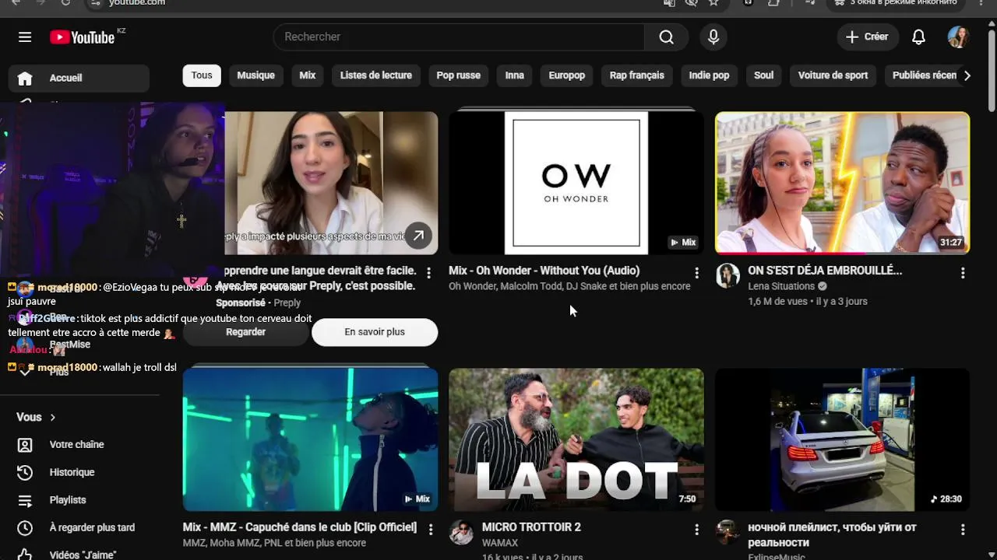Screen dimensions: 997x560
Task: Open the WAMAX channel name link
Action: point(500,543)
